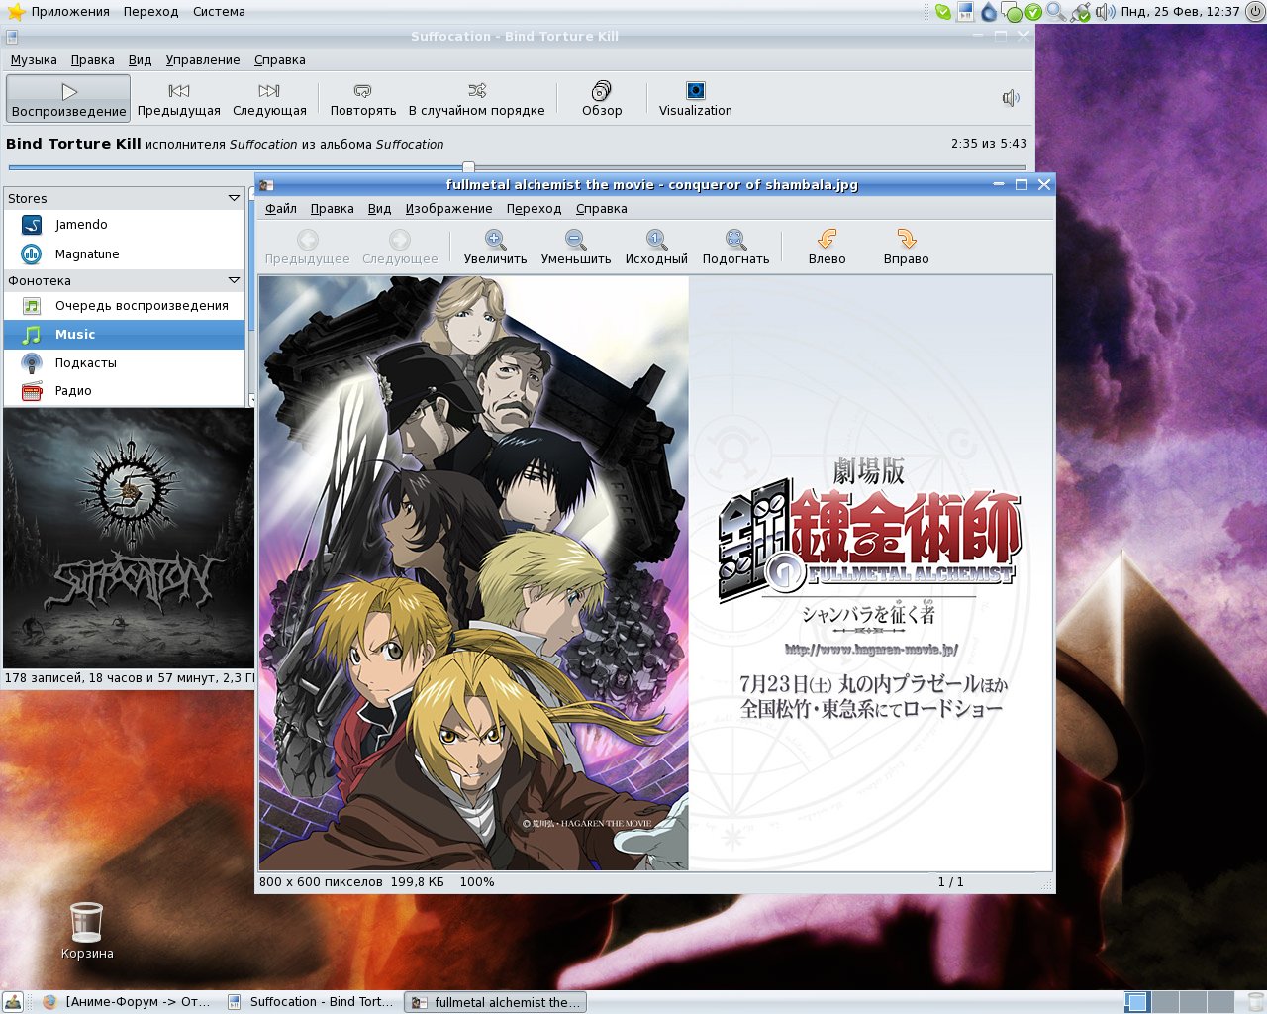Collapse the Фонотека section arrow
This screenshot has height=1014, width=1267.
(234, 280)
